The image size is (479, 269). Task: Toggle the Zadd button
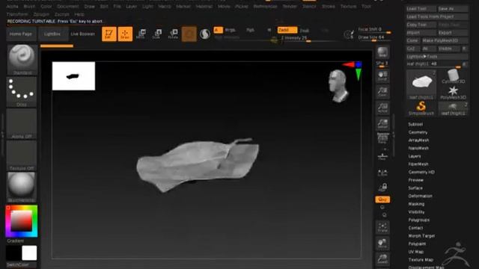click(287, 30)
